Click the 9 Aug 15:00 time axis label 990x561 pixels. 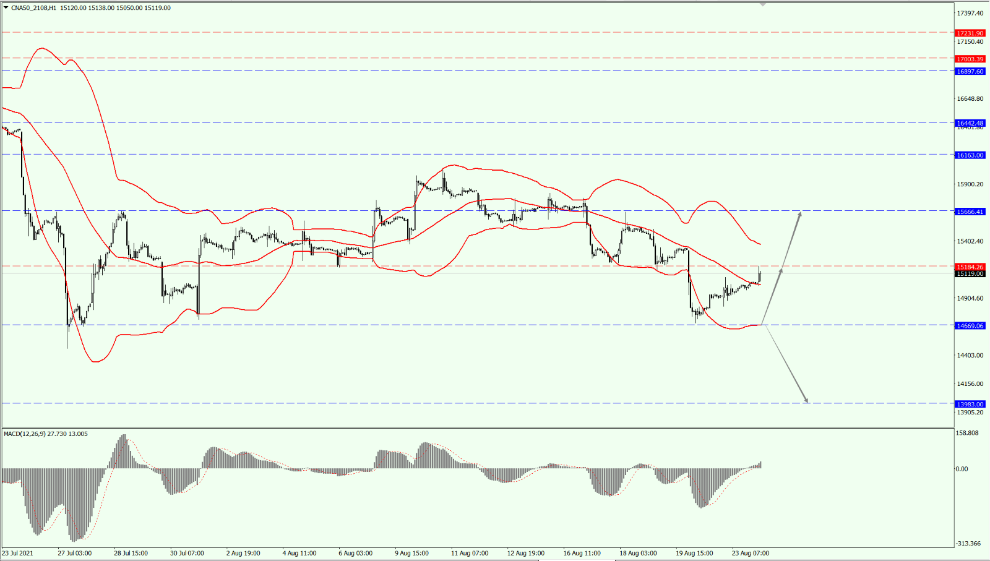[x=411, y=553]
